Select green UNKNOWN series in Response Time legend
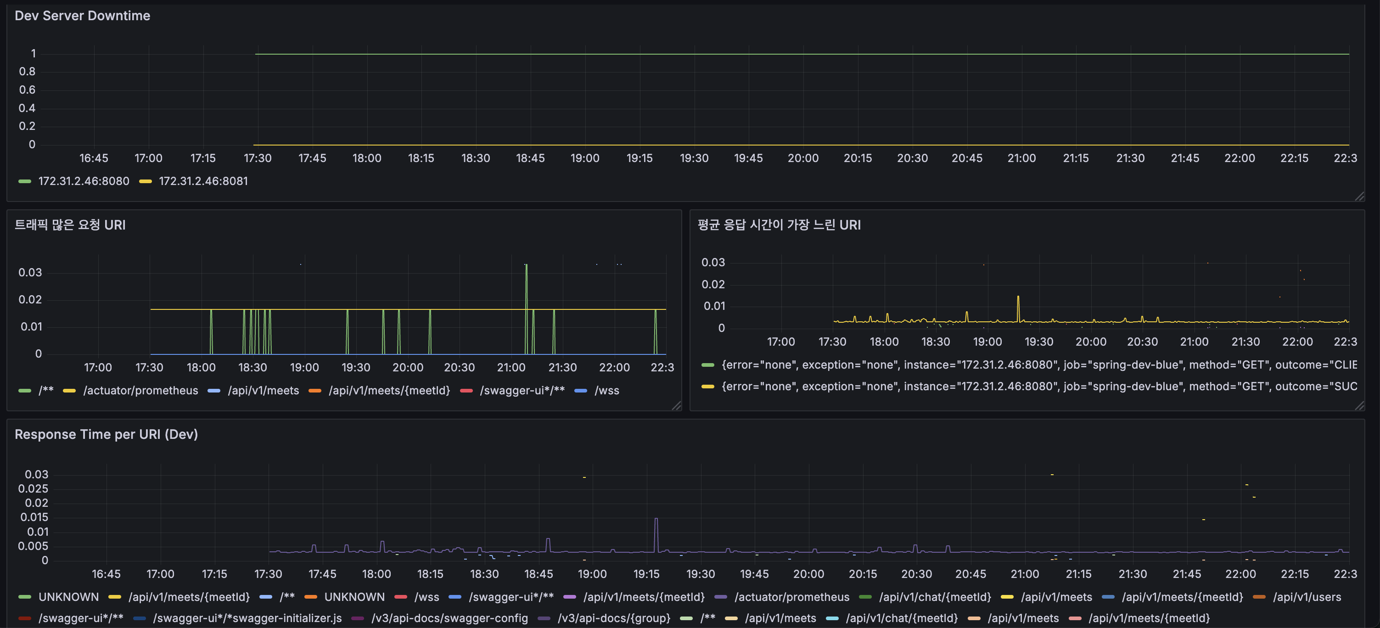This screenshot has width=1380, height=628. click(68, 597)
